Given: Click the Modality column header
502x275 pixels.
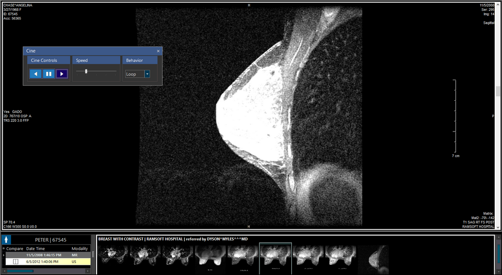Looking at the screenshot, I should tap(80, 248).
